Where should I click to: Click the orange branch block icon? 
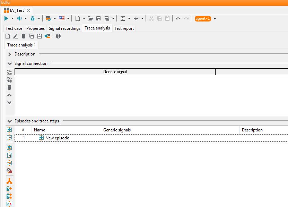coord(9,181)
